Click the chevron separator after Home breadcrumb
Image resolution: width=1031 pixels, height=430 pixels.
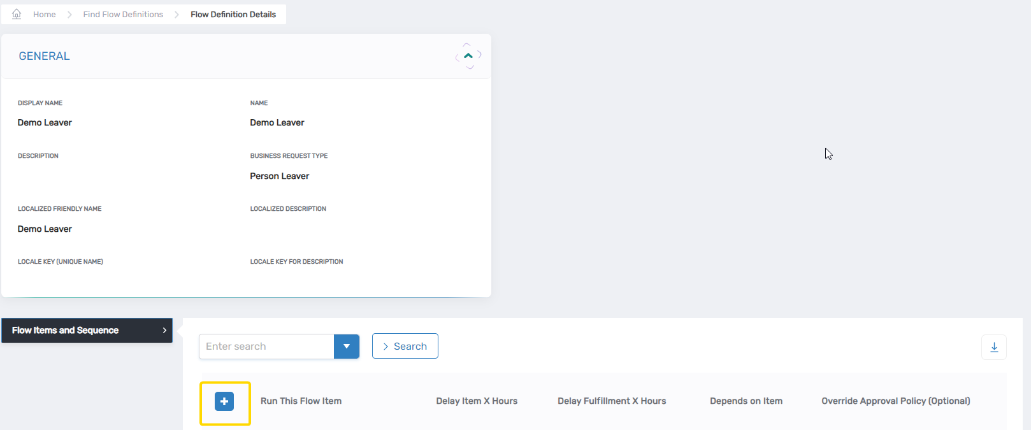click(x=69, y=15)
